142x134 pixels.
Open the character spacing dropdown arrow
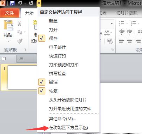point(111,33)
